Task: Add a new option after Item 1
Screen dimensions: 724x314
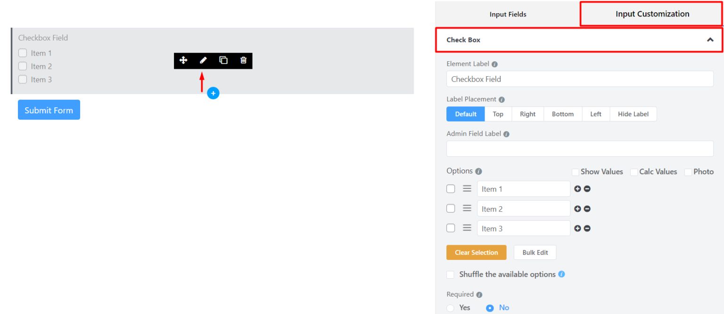Action: (x=577, y=188)
